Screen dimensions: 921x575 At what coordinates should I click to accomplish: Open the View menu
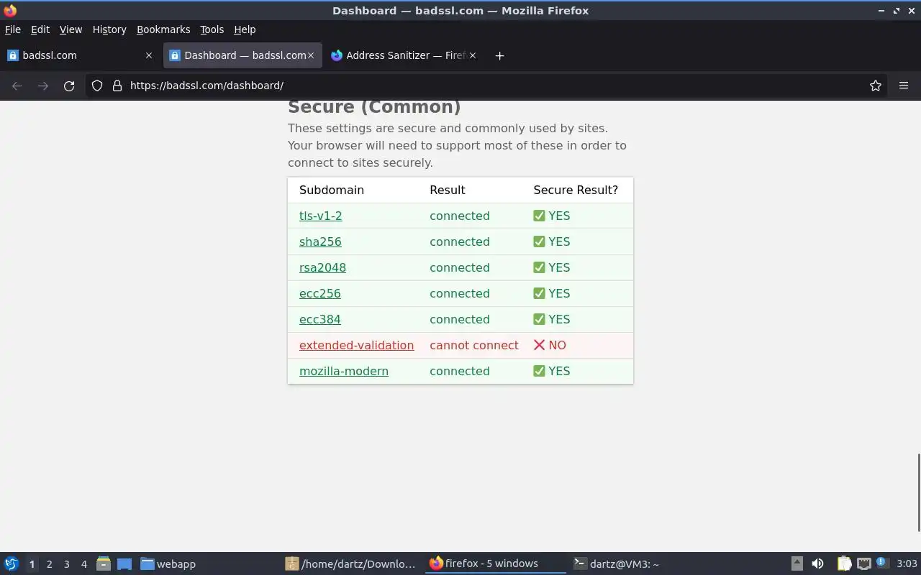(x=71, y=29)
